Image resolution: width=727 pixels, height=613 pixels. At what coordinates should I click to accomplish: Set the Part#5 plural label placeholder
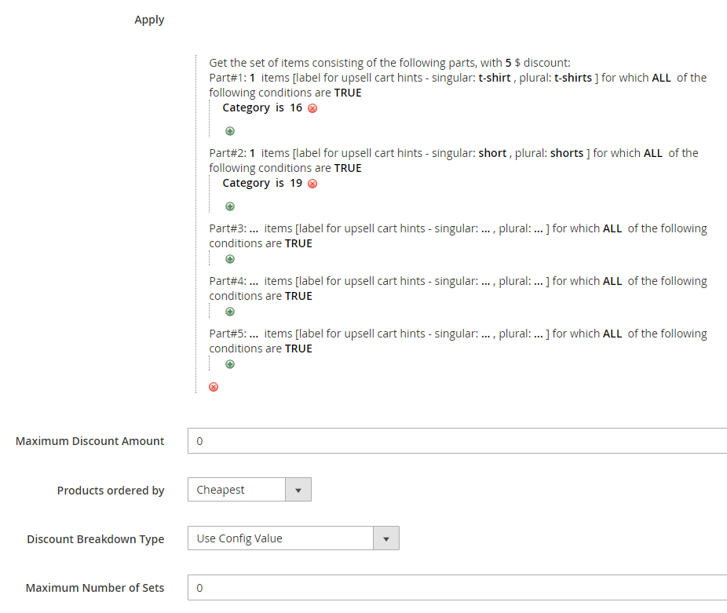click(539, 334)
